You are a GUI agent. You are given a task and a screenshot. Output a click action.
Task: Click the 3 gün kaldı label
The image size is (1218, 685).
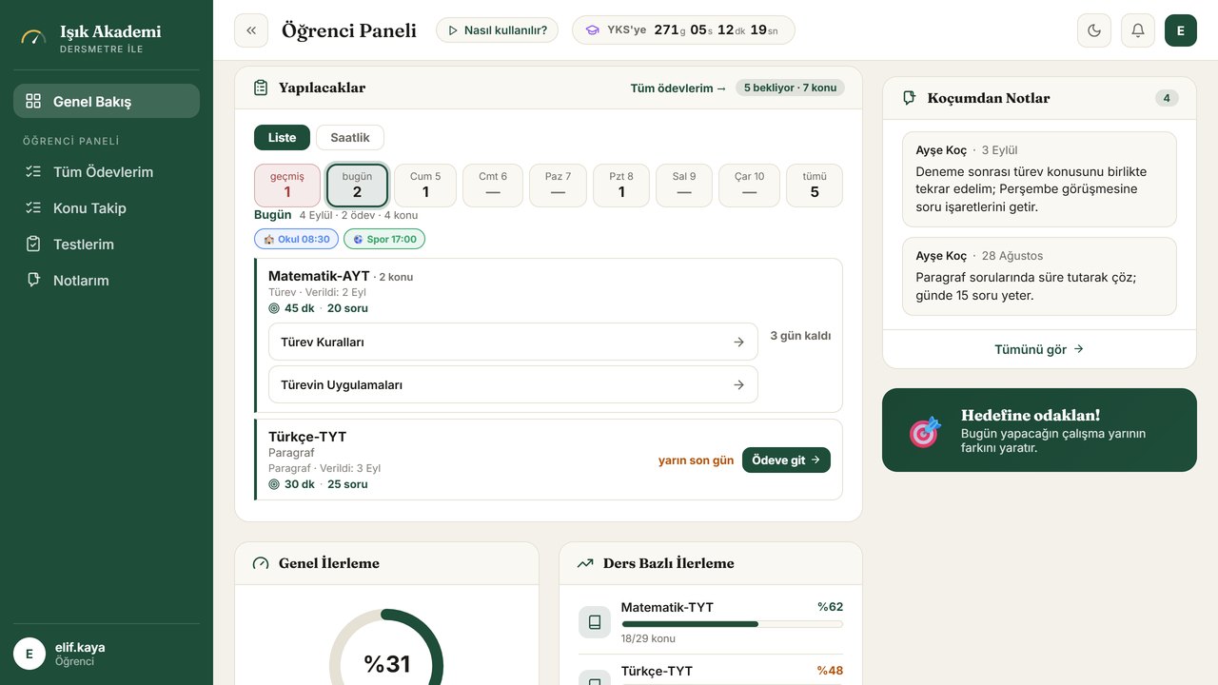point(800,336)
